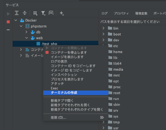Choose アタッチ menu item
Image resolution: width=166 pixels, height=130 pixels.
76,84
